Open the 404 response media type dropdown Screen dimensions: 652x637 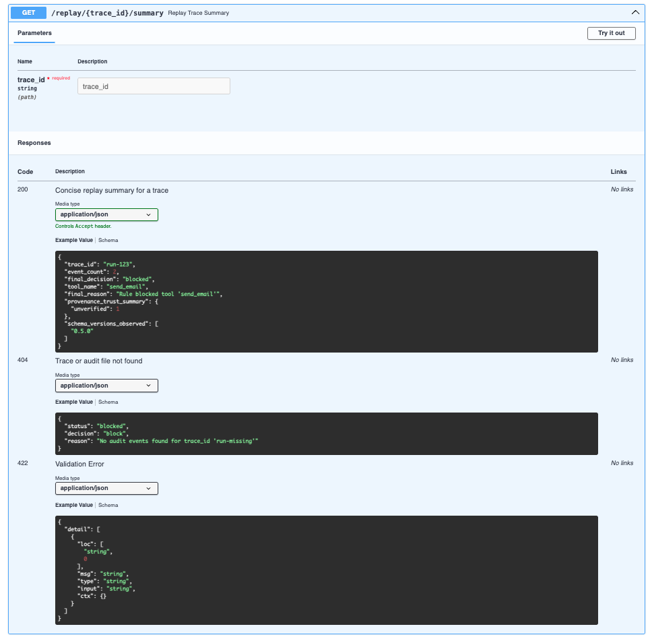pyautogui.click(x=106, y=386)
